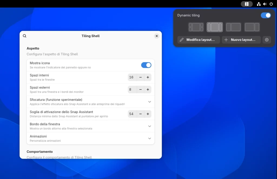
Task: Increase Spazi esterni value
Action: 148,90
